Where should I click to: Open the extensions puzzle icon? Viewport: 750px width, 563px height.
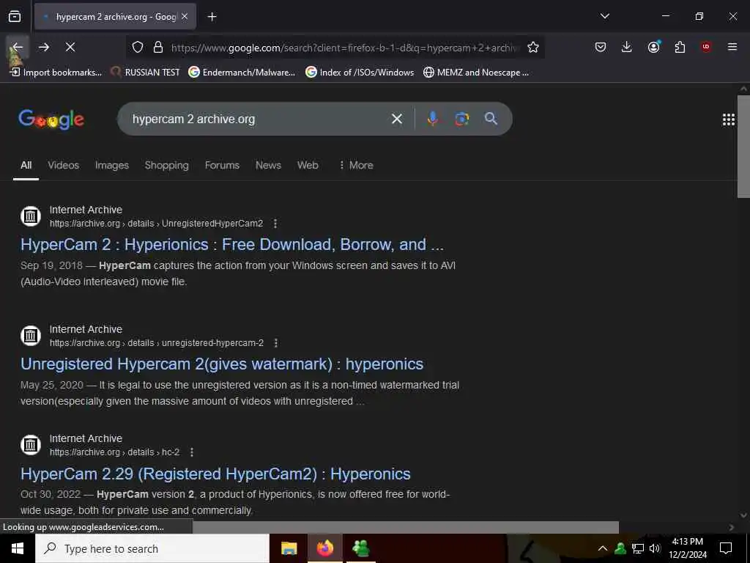(x=680, y=47)
